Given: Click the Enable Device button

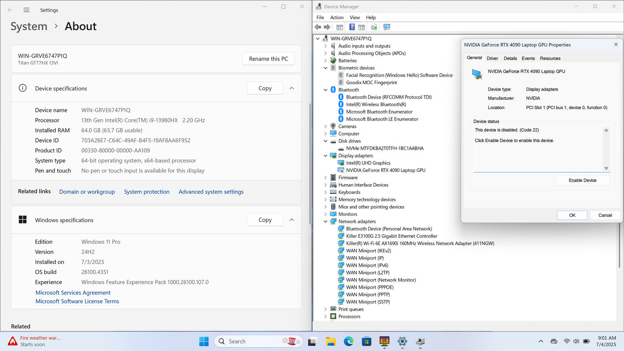Looking at the screenshot, I should tap(582, 180).
